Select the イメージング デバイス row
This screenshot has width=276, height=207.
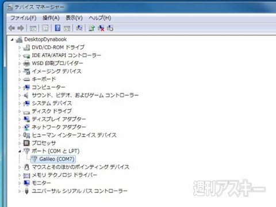coord(56,71)
